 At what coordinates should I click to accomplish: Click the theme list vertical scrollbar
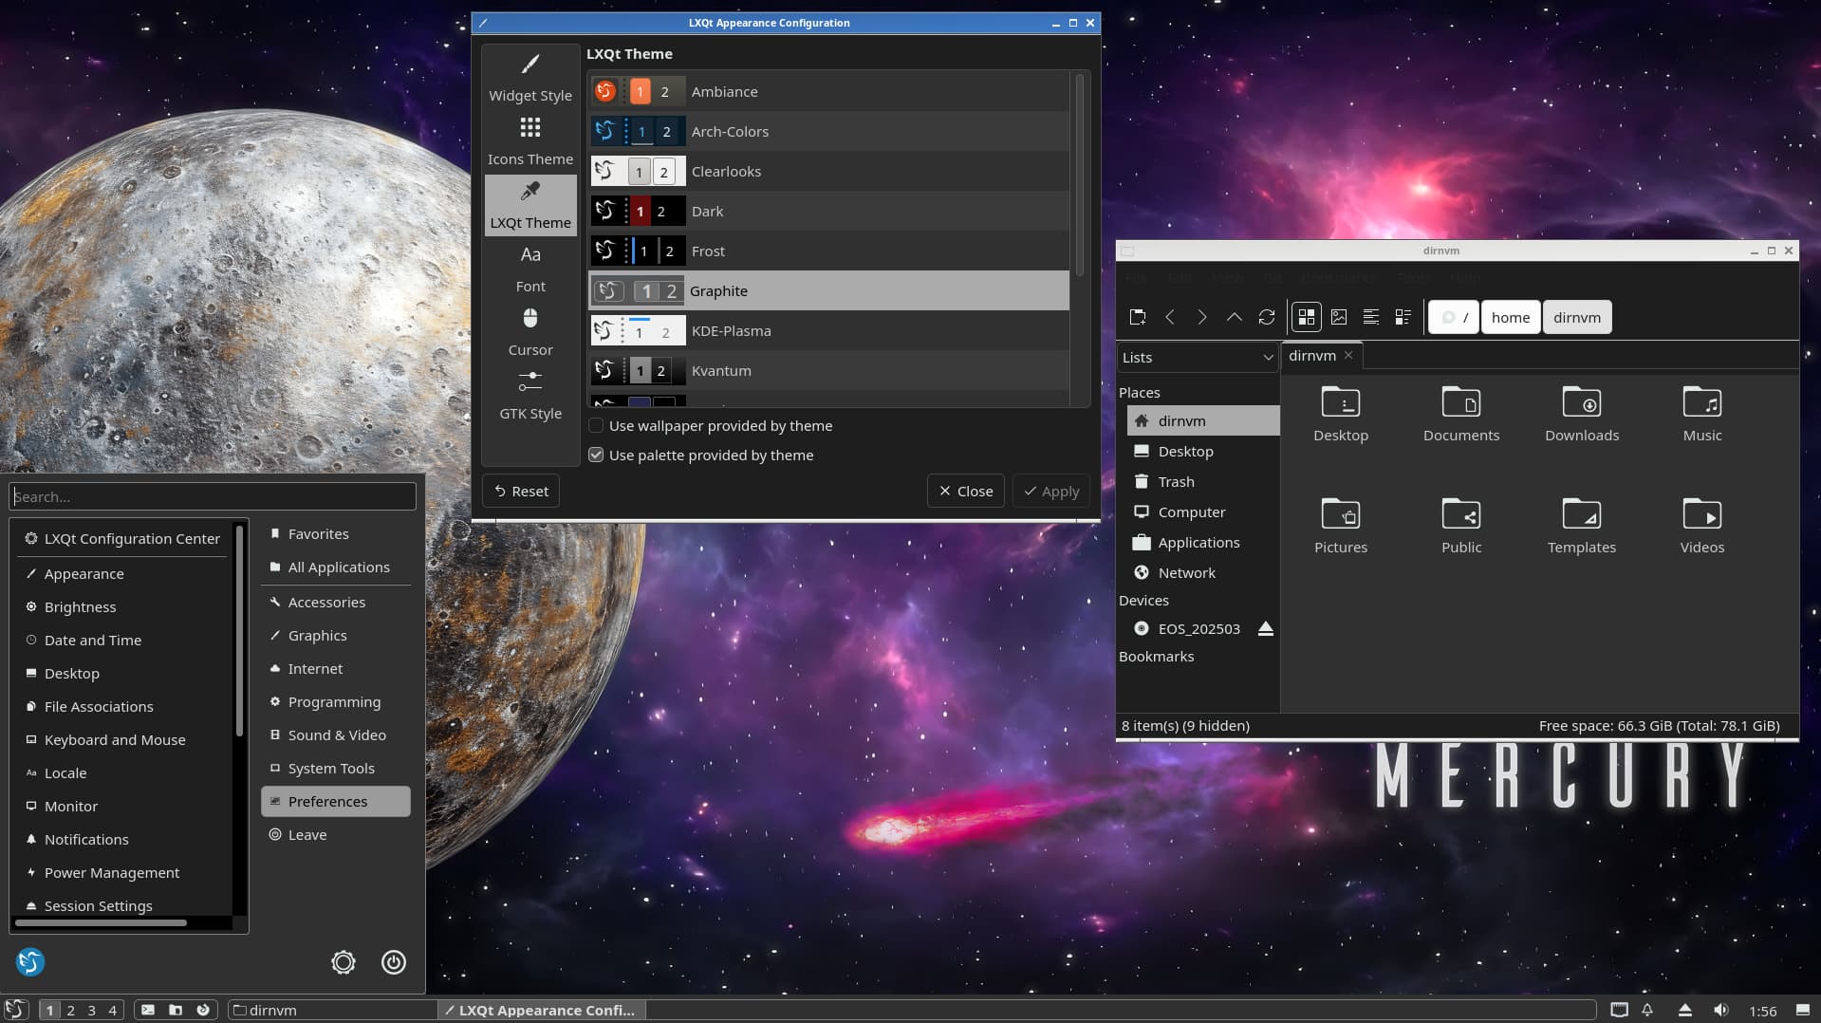(1079, 176)
